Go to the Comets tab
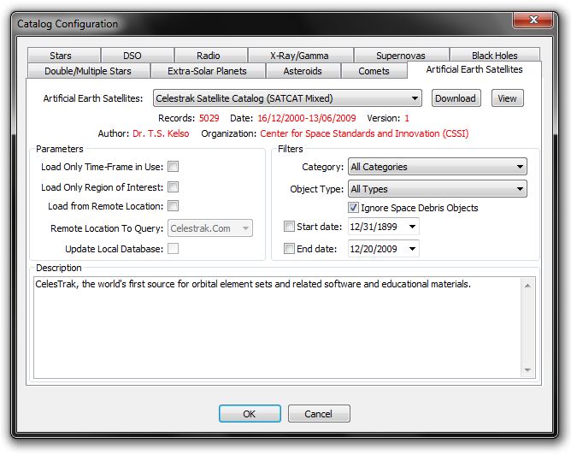 tap(374, 71)
